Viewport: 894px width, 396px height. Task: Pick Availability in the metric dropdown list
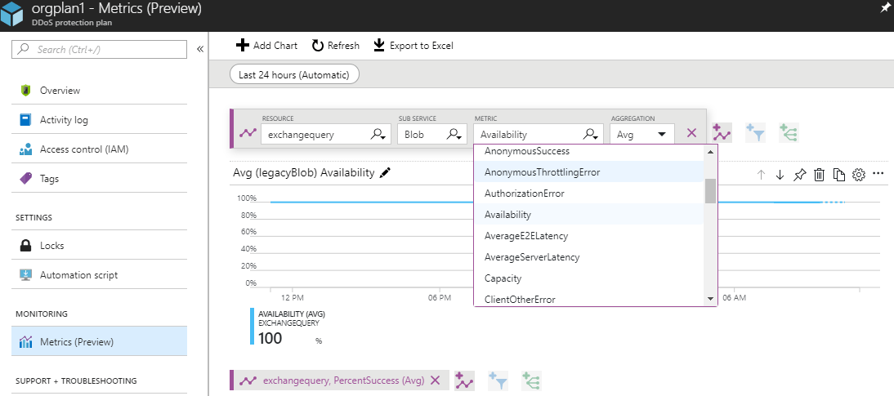coord(589,215)
